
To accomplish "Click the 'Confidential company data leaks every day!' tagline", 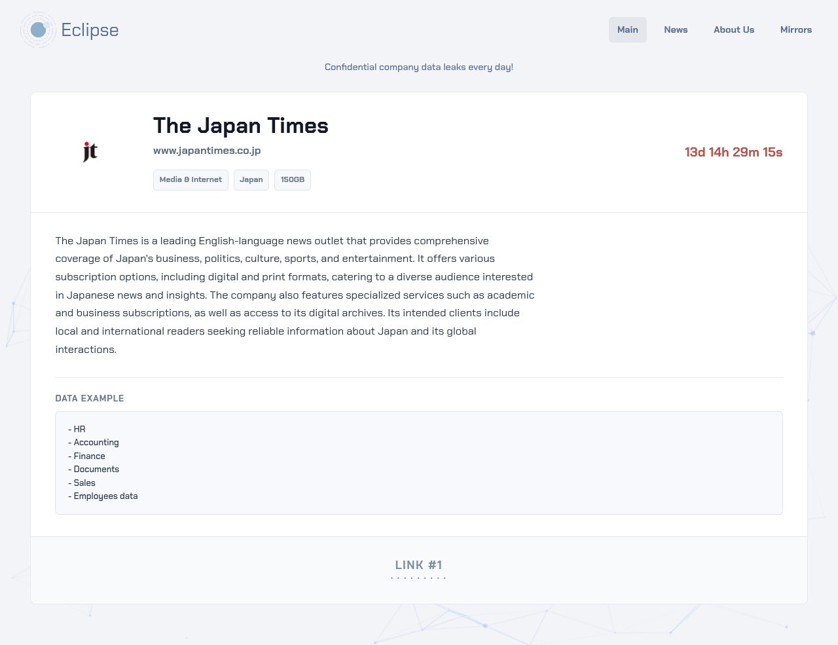I will pyautogui.click(x=419, y=67).
